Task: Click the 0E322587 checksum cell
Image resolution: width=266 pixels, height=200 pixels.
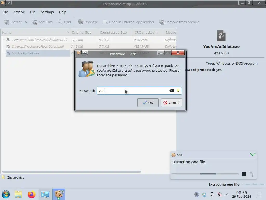Action: pyautogui.click(x=141, y=40)
